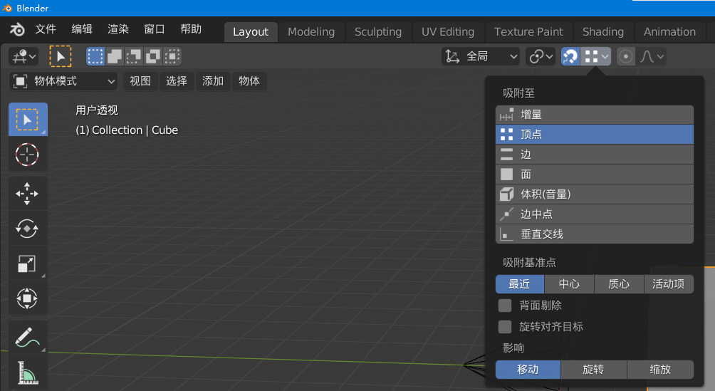
Task: Switch to the Sculpting workspace tab
Action: [x=378, y=32]
